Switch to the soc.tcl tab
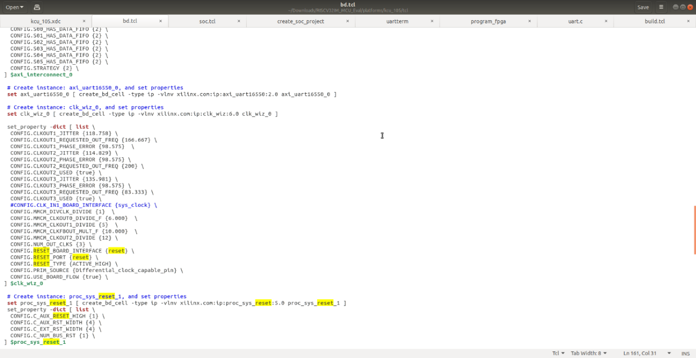The height and width of the screenshot is (358, 696). (207, 21)
